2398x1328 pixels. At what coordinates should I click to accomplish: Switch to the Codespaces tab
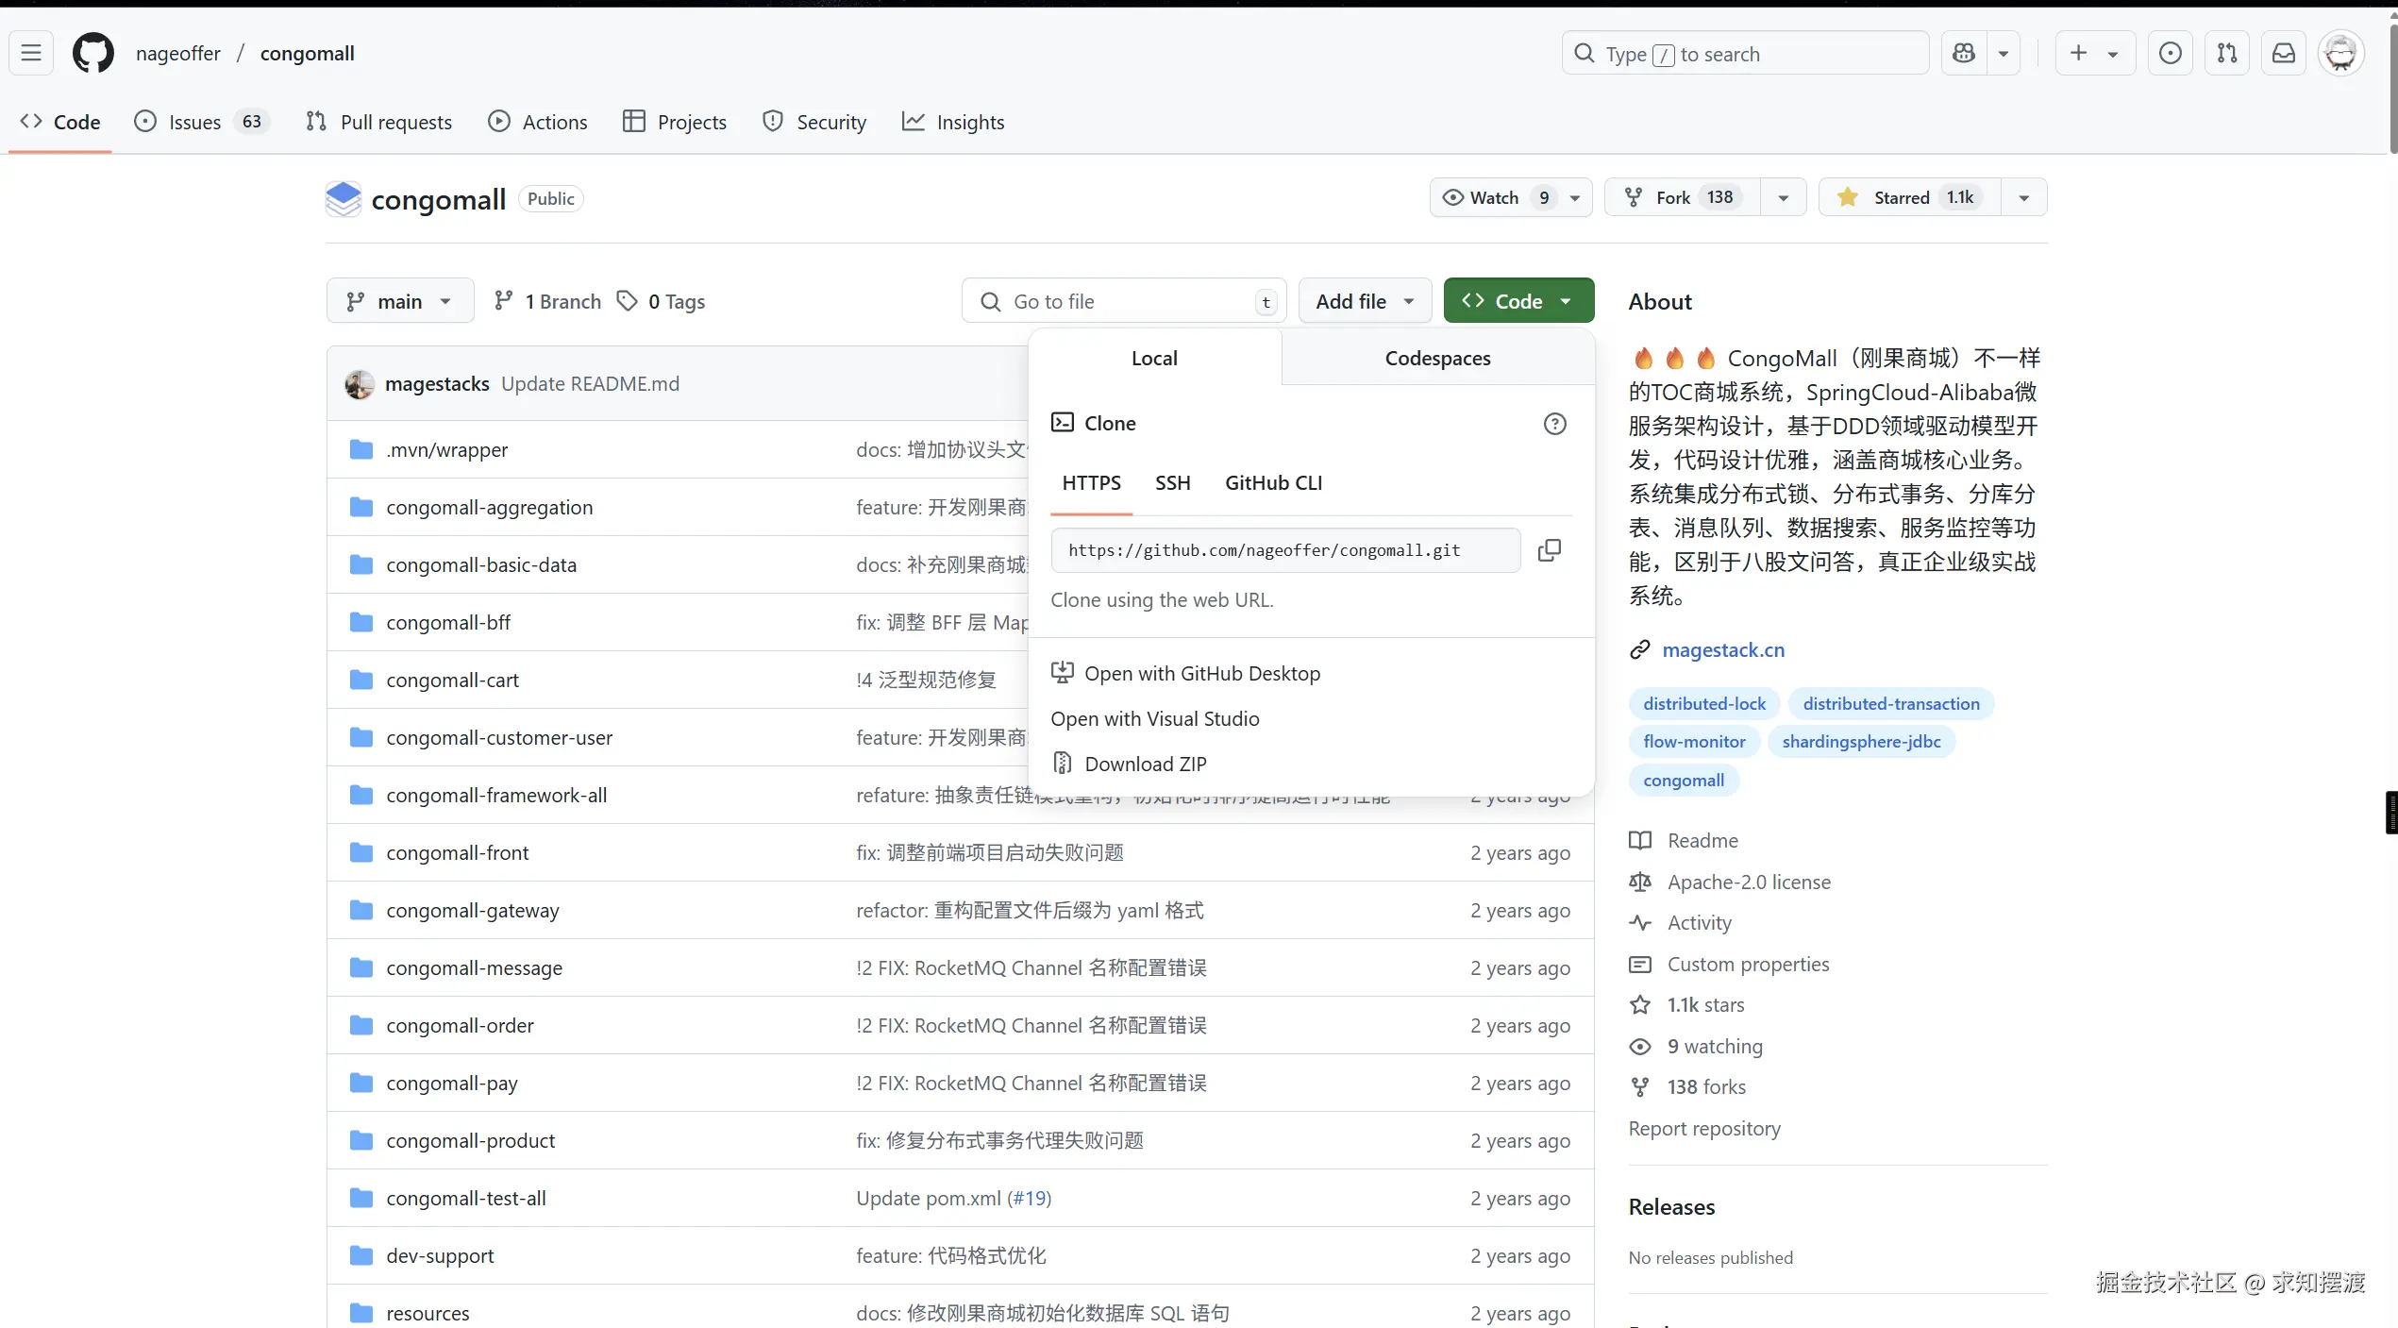(x=1437, y=359)
